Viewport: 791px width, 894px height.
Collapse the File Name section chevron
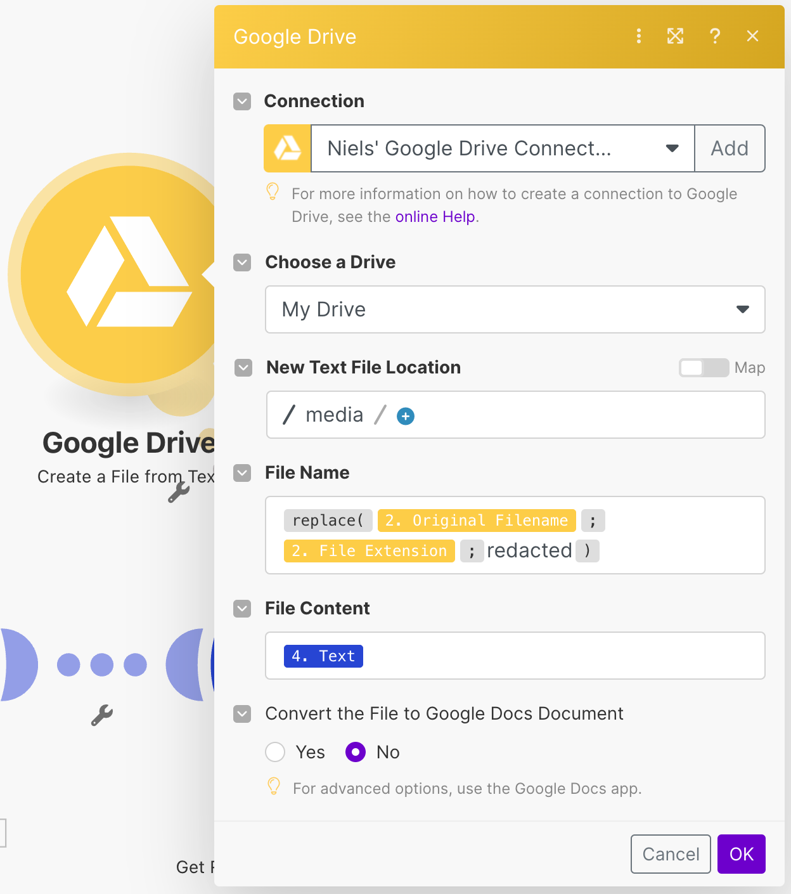(242, 473)
